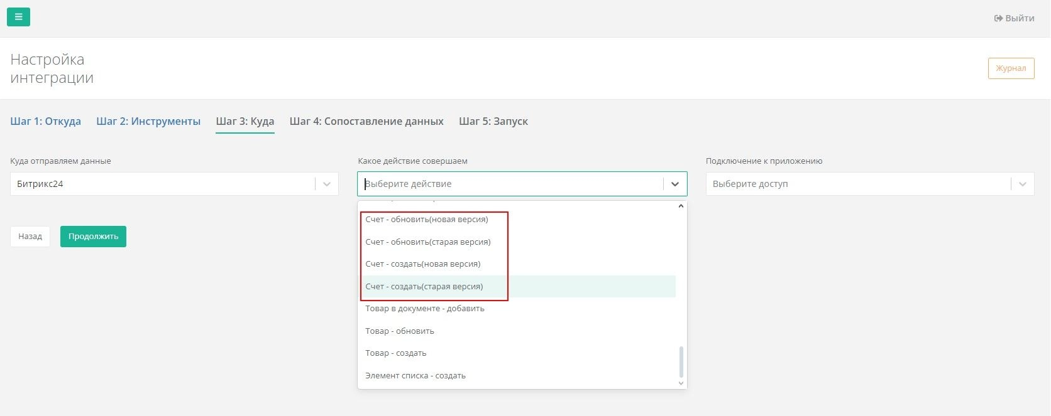Click the Назад back button
Screen dimensions: 1051x416
[x=30, y=237]
